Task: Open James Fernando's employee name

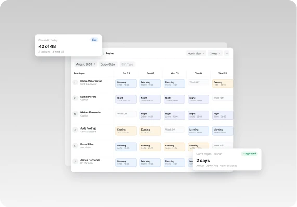Action: [x=90, y=160]
